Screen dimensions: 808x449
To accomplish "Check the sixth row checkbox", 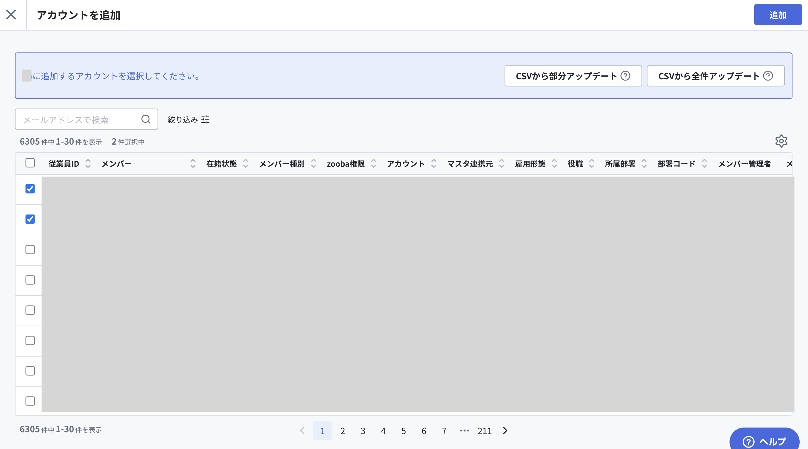I will pyautogui.click(x=30, y=340).
